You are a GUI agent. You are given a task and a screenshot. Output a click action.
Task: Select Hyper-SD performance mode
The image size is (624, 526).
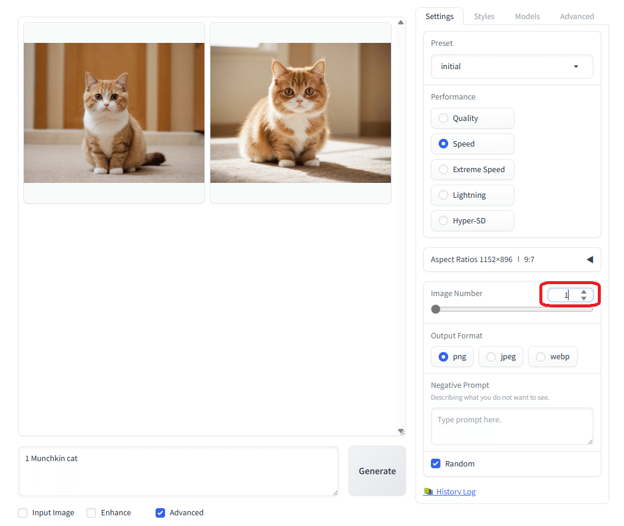473,220
